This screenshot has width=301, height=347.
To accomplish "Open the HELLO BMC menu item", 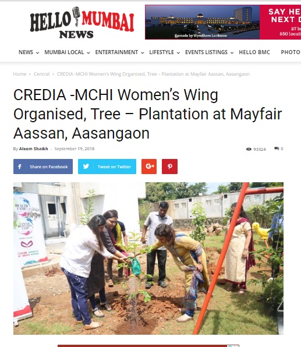I will (x=254, y=52).
